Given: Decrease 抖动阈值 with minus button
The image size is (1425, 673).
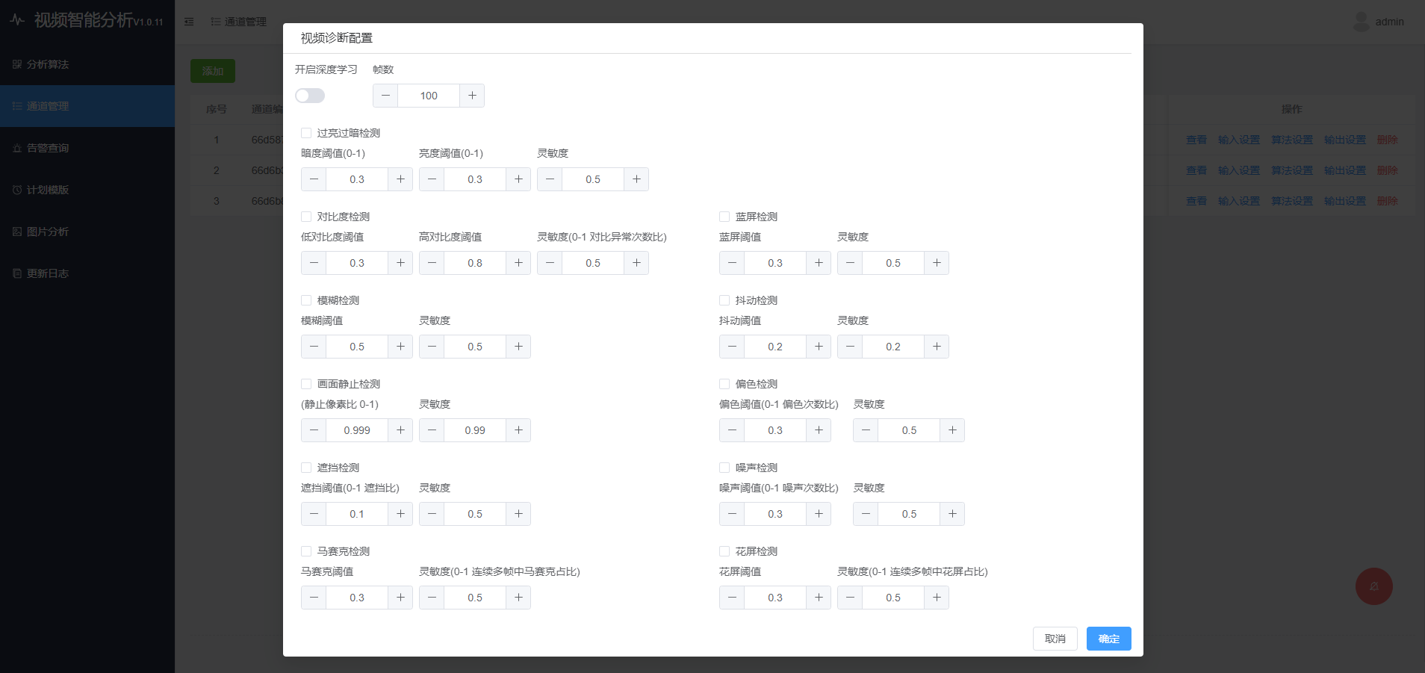Looking at the screenshot, I should click(x=732, y=347).
